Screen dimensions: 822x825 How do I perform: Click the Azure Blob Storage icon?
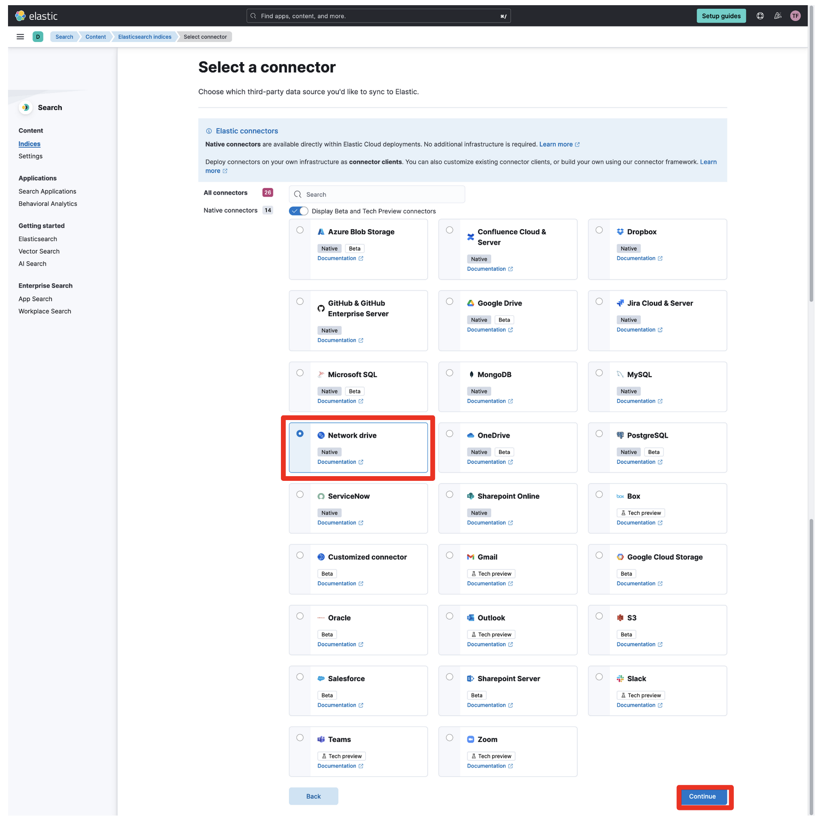pyautogui.click(x=321, y=232)
